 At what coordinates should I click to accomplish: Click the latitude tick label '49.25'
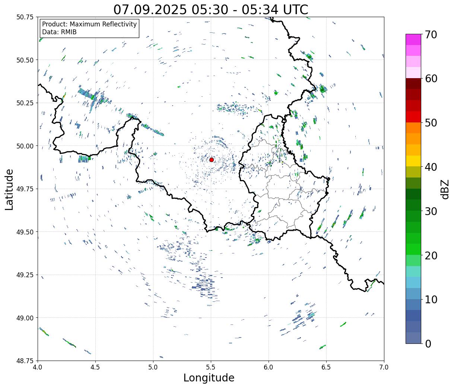[25, 275]
